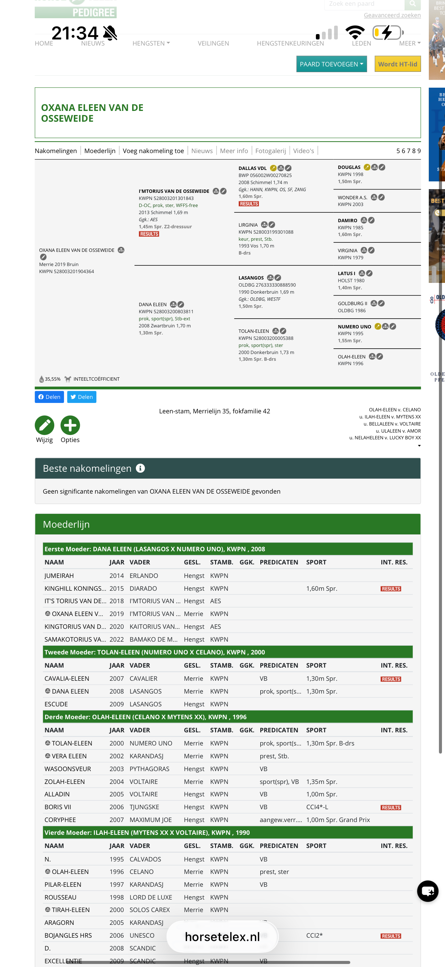Image resolution: width=445 pixels, height=967 pixels.
Task: Click the RESULTS badge in KINGHILL KONINGS row
Action: tap(391, 589)
